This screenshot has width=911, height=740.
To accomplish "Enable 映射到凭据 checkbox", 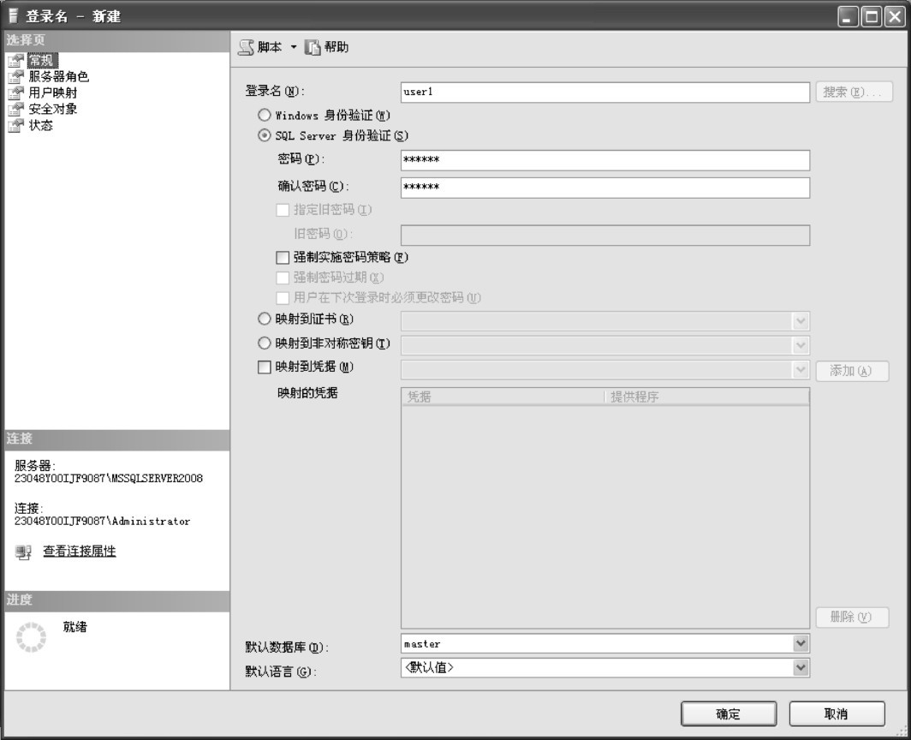I will point(265,367).
